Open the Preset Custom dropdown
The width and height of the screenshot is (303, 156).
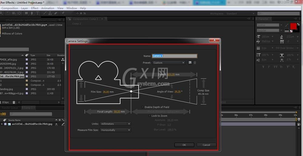click(x=169, y=63)
